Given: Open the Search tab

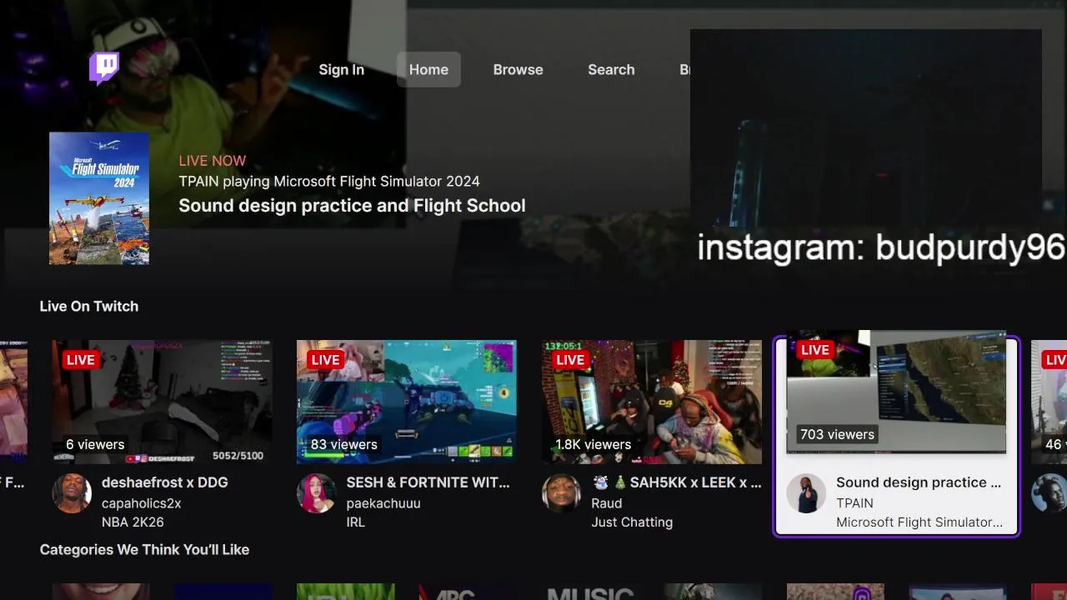Looking at the screenshot, I should point(611,70).
